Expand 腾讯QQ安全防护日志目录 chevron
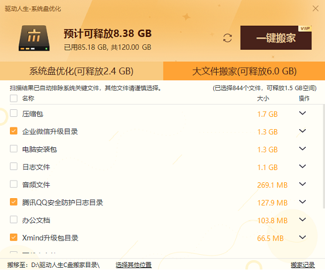The height and width of the screenshot is (270, 325). point(302,202)
